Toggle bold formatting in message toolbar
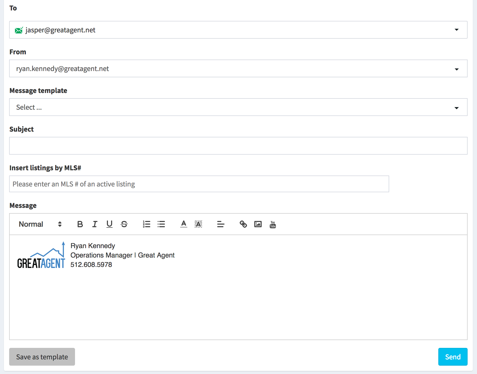 (80, 224)
